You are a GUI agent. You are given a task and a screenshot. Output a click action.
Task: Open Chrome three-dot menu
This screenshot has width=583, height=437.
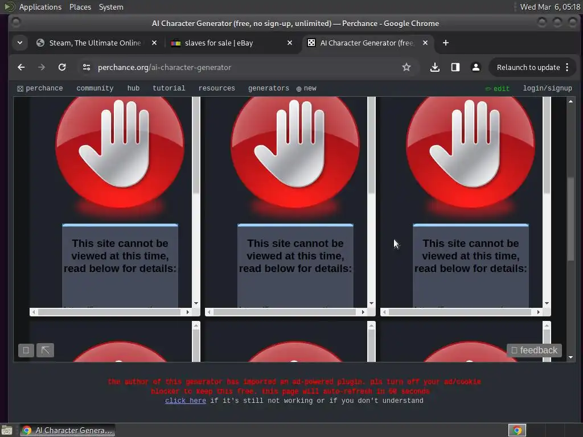pyautogui.click(x=567, y=67)
